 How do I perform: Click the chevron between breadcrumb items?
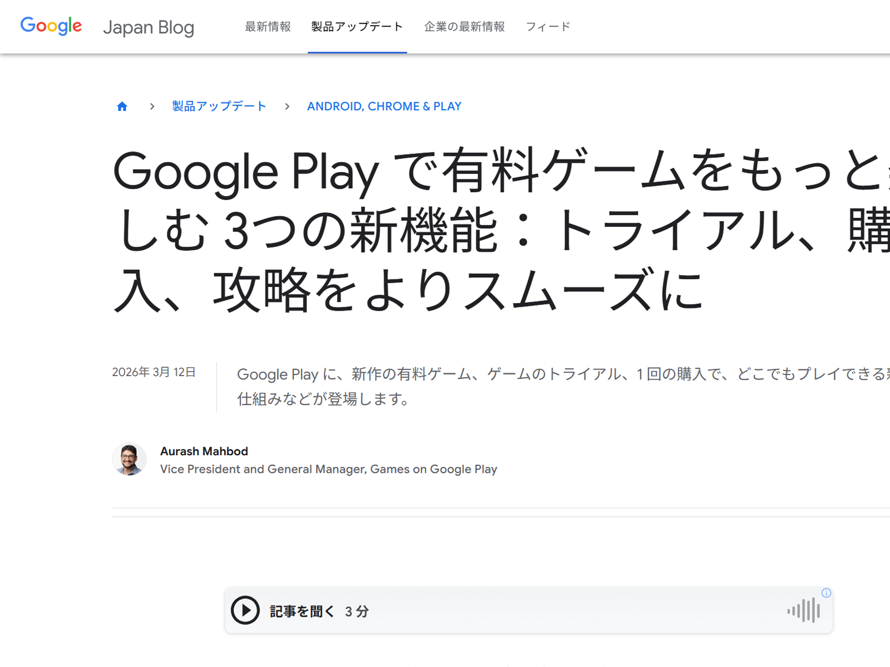click(152, 106)
